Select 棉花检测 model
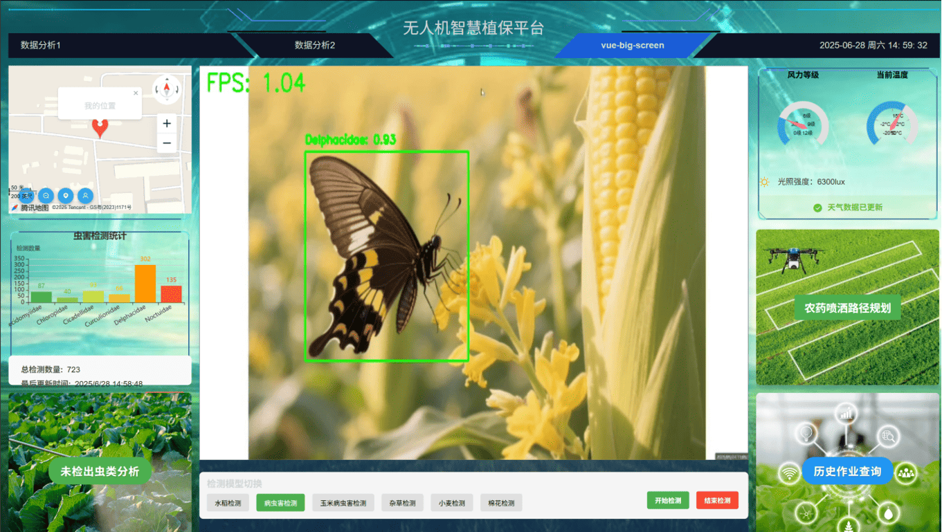 [x=501, y=503]
